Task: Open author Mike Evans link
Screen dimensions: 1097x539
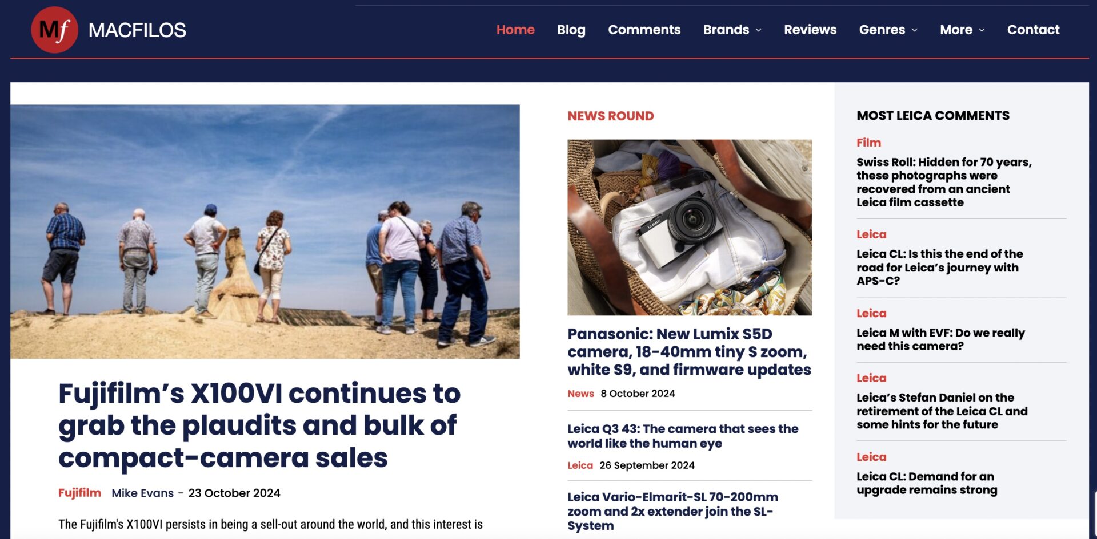Action: pyautogui.click(x=142, y=493)
